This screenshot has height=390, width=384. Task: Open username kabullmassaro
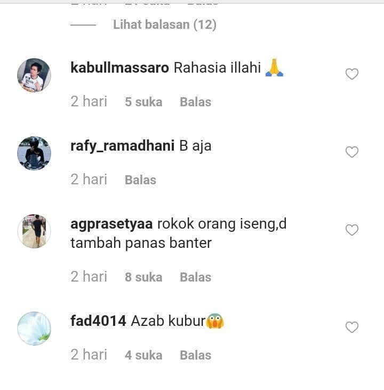click(119, 68)
